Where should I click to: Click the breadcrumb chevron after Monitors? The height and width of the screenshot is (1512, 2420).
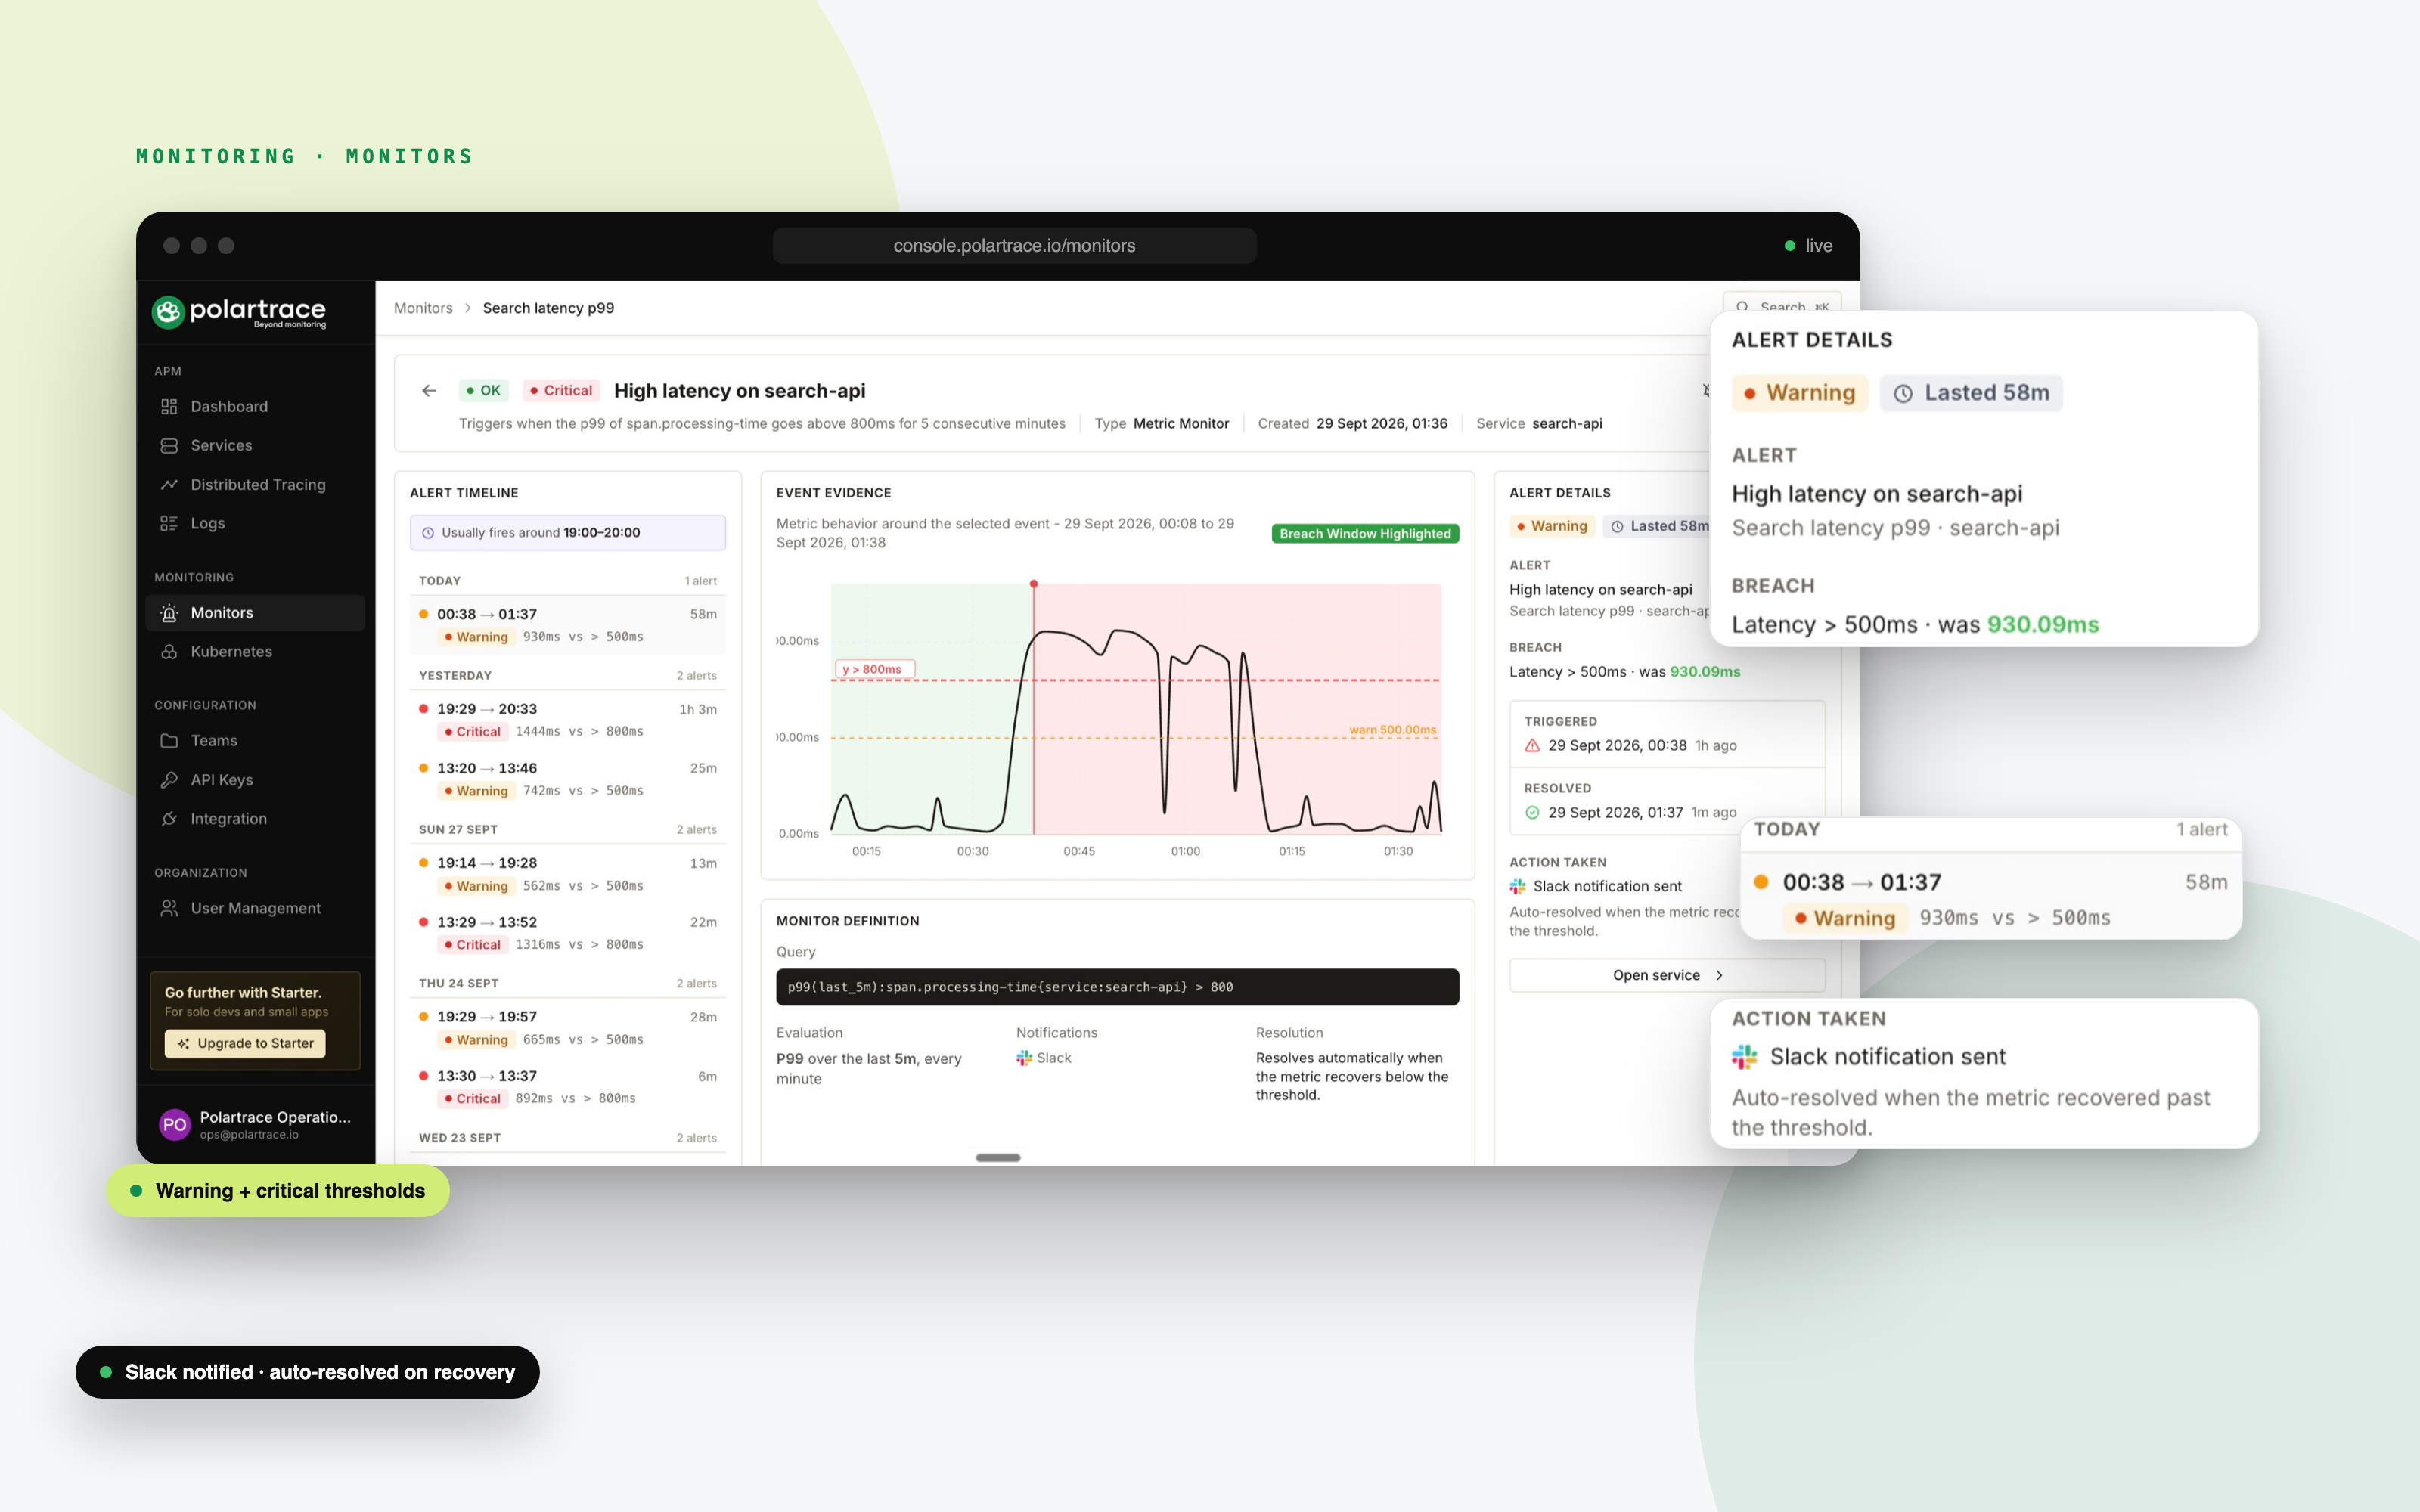pyautogui.click(x=467, y=308)
